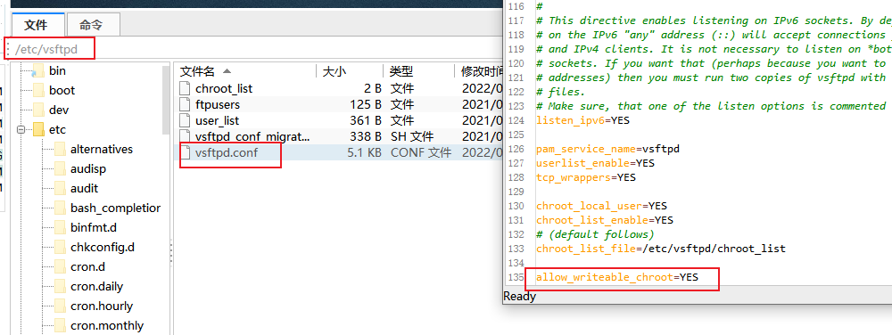Open the chkconfig.d folder
This screenshot has height=335, width=892.
click(x=103, y=247)
